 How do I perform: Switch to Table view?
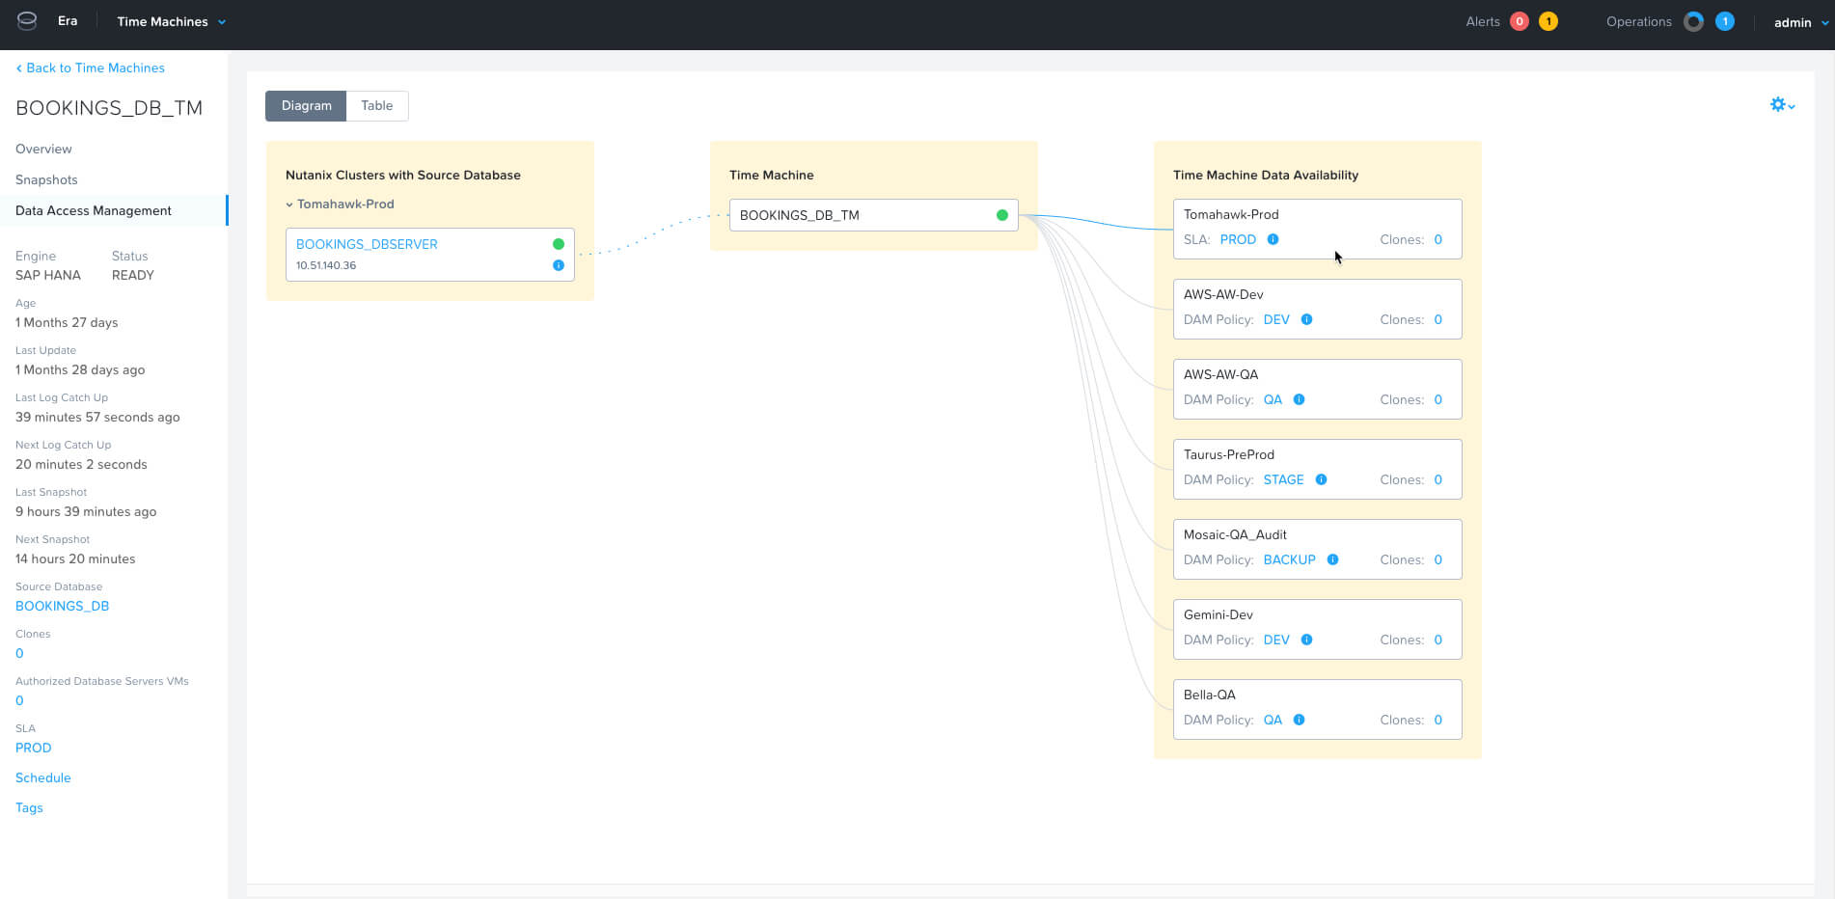(x=376, y=106)
